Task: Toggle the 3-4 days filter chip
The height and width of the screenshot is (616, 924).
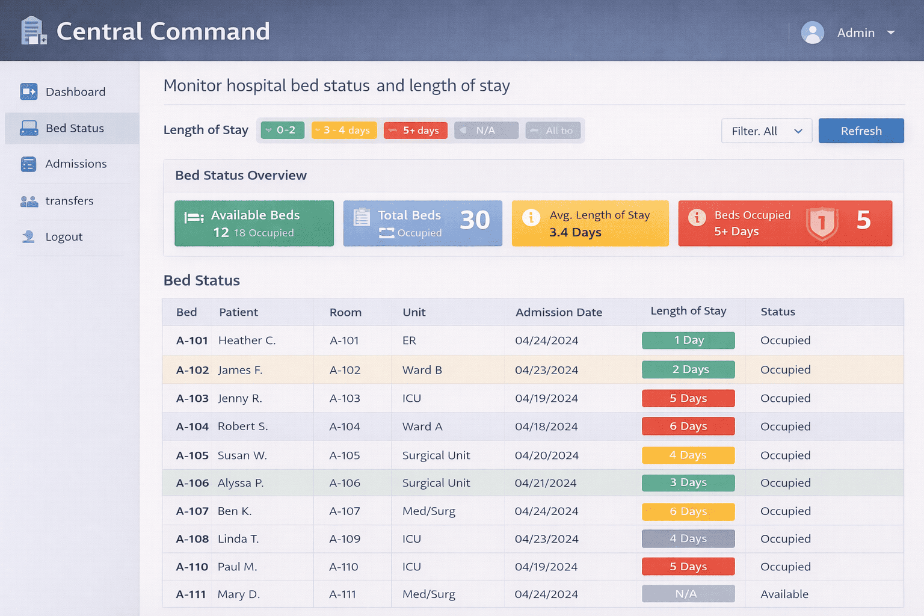Action: tap(344, 131)
